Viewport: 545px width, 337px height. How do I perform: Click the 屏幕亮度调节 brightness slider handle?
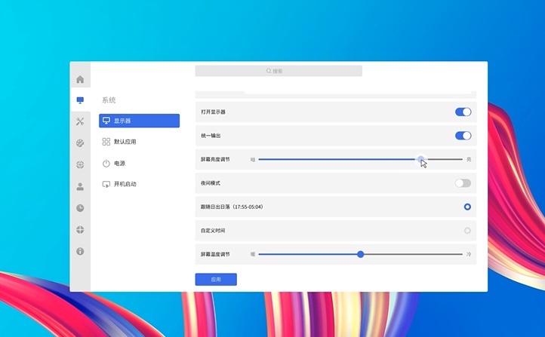[420, 159]
